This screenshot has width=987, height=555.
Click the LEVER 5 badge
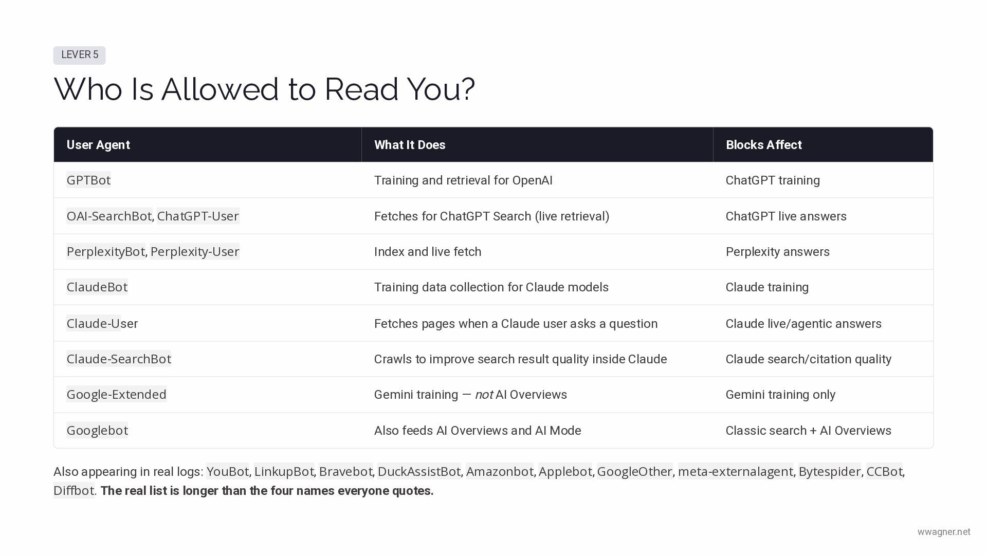(x=79, y=55)
